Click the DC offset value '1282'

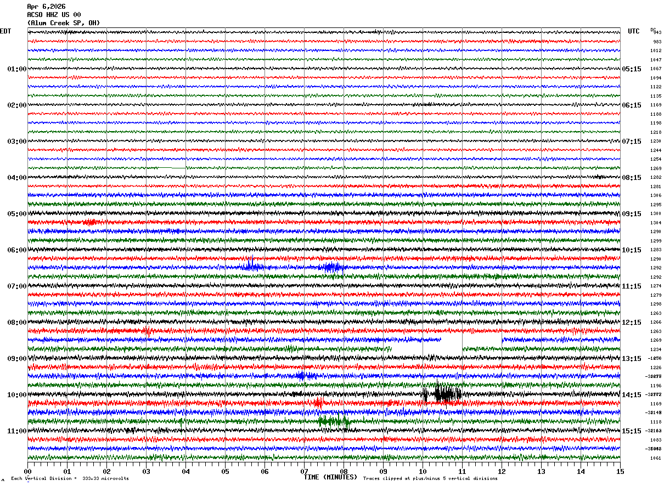(x=656, y=178)
